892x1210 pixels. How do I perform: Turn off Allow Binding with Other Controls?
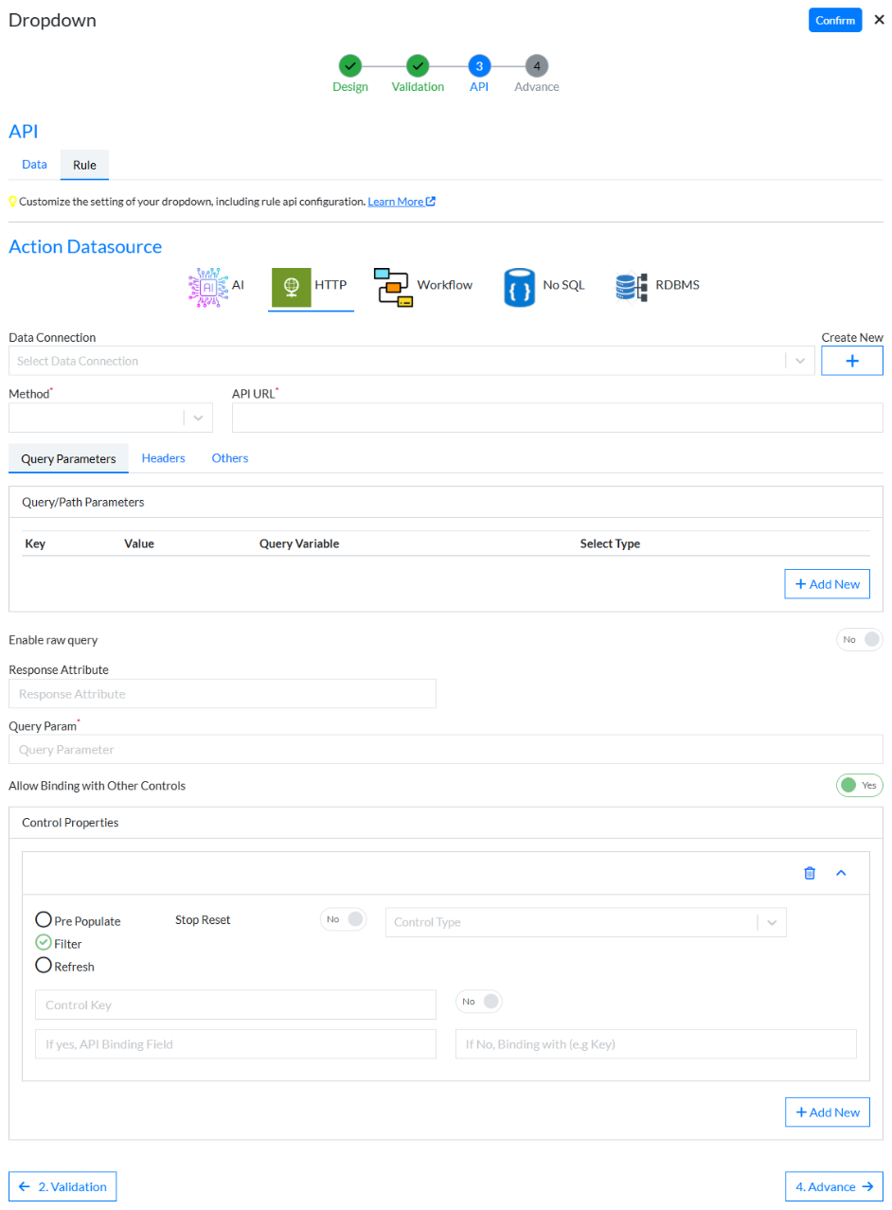pos(859,785)
